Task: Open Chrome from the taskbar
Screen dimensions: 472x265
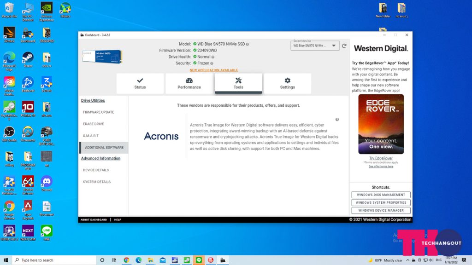Action: (126, 260)
